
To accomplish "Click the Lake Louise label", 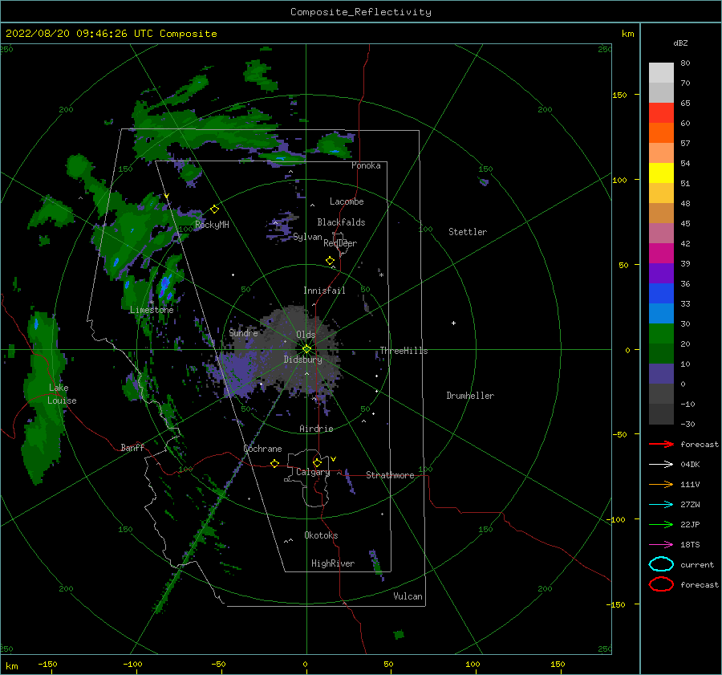I will [x=62, y=394].
